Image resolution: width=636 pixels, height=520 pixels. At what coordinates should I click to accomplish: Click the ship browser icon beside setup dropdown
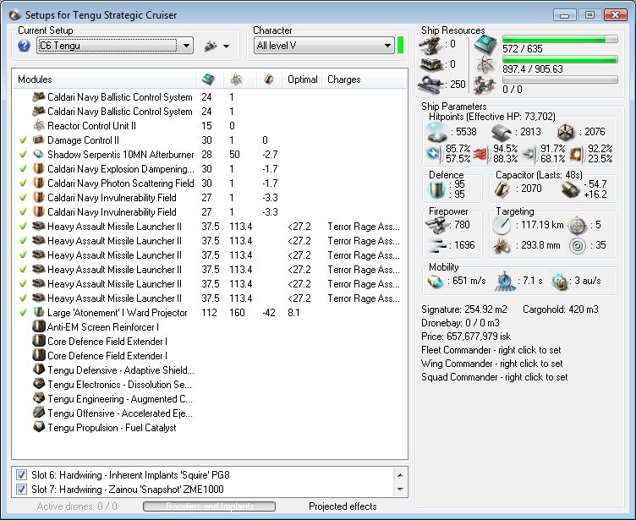210,46
